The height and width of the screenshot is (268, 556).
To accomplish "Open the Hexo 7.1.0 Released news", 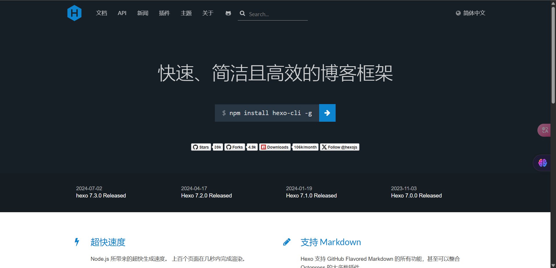I will (x=311, y=195).
